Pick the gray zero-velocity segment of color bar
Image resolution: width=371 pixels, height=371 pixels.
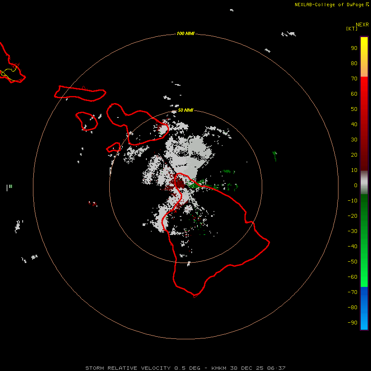point(364,183)
